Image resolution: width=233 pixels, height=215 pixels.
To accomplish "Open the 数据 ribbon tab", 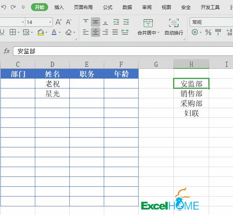I will (x=127, y=7).
